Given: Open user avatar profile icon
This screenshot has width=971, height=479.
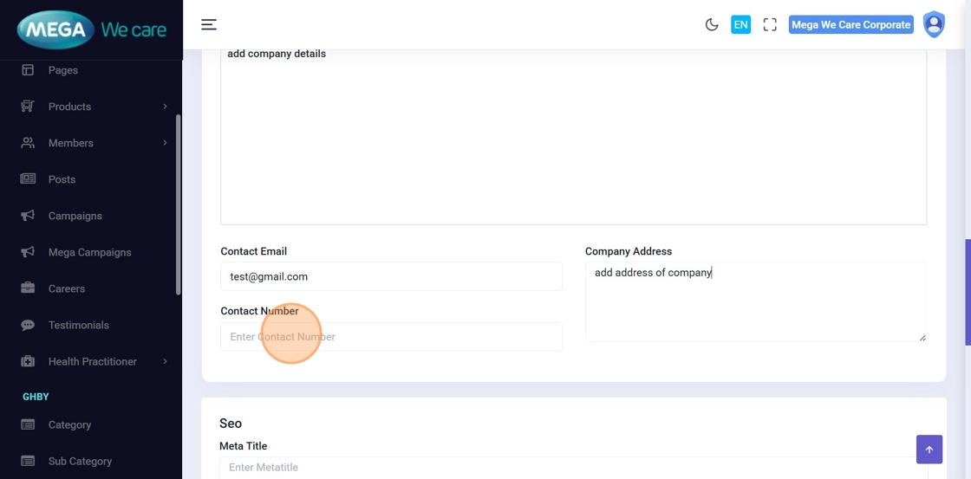Looking at the screenshot, I should click(x=934, y=24).
